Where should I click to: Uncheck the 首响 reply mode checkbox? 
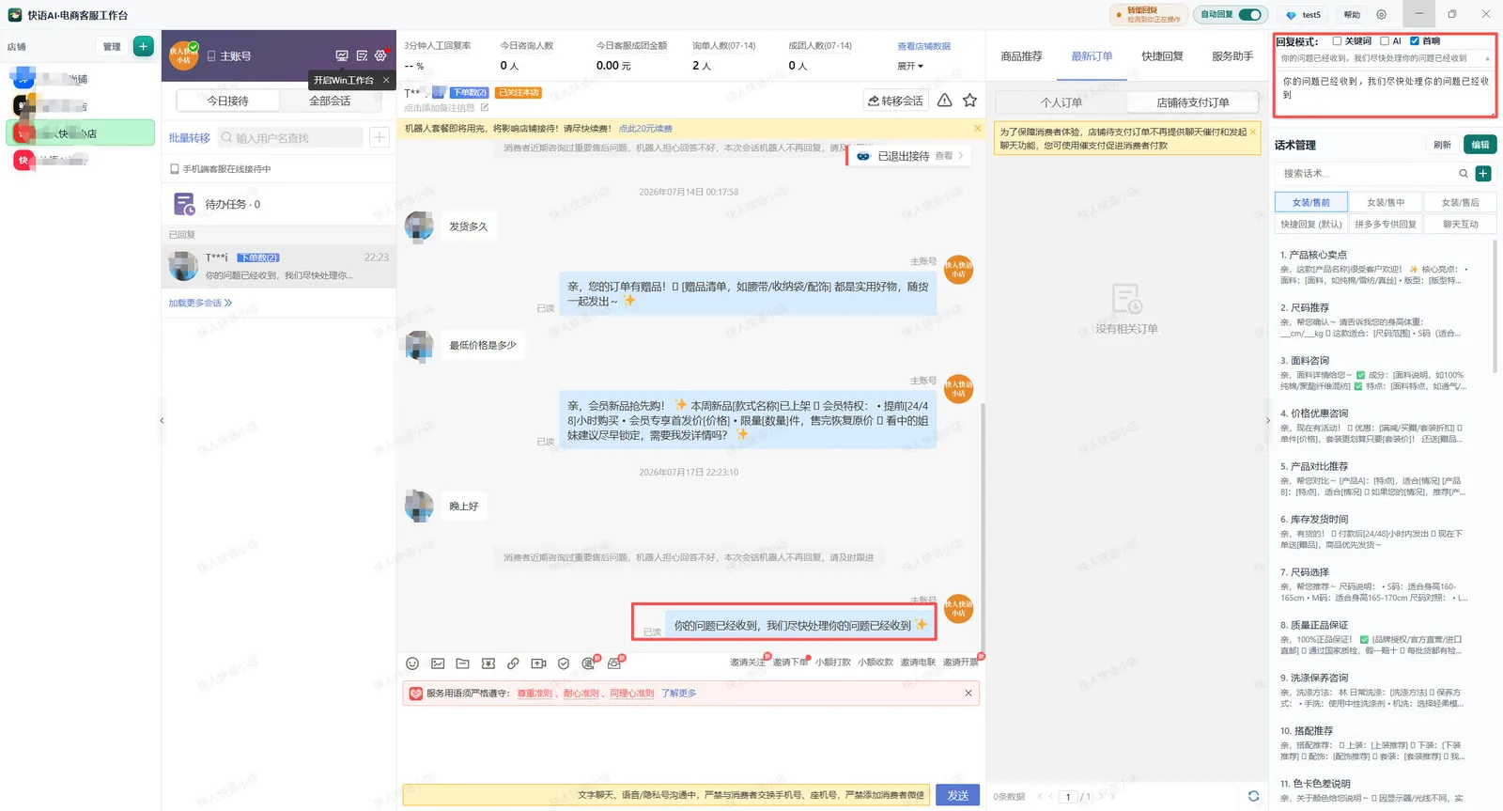1415,40
